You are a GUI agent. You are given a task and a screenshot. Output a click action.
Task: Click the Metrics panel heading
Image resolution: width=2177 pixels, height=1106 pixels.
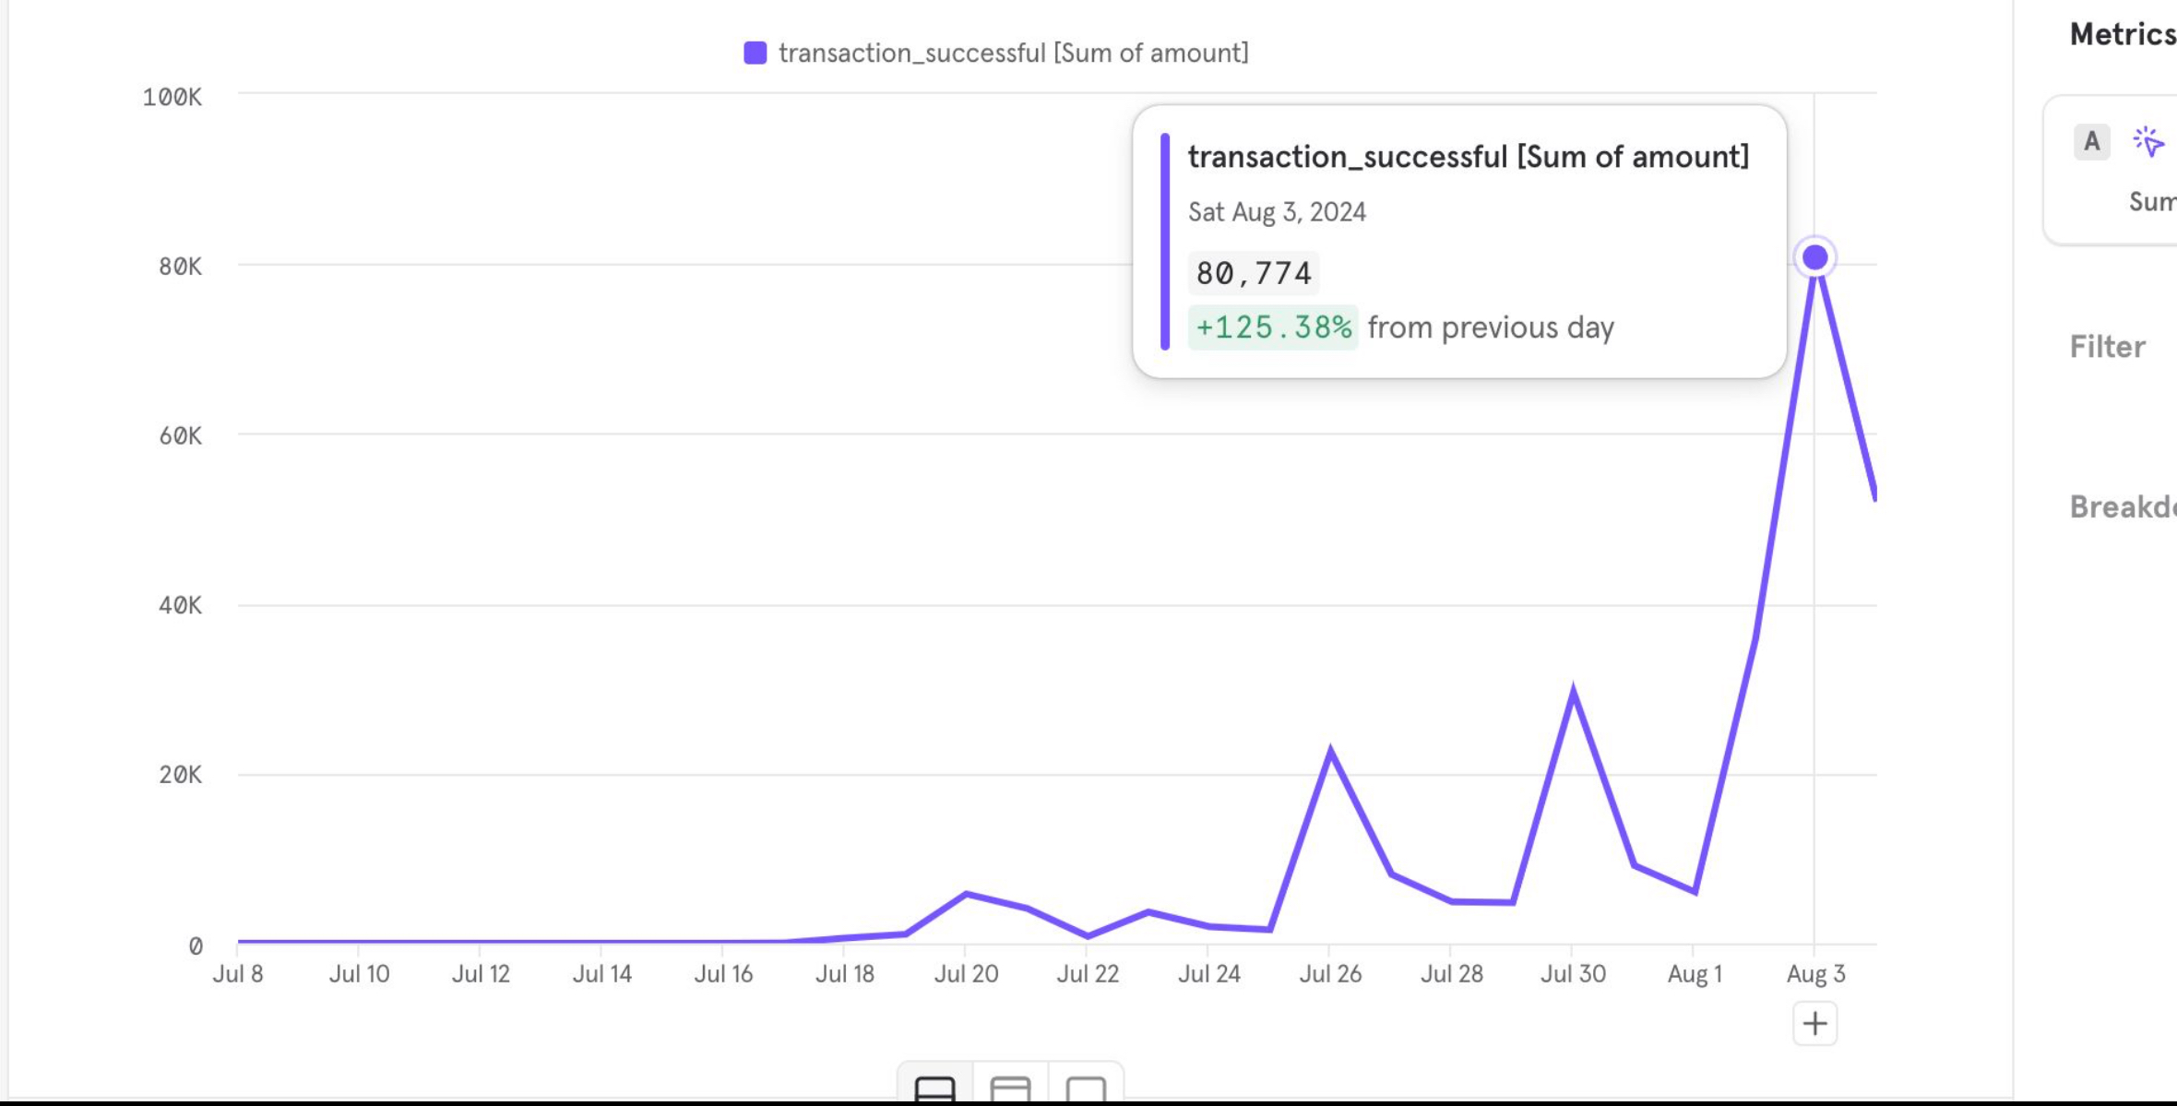click(x=2122, y=35)
